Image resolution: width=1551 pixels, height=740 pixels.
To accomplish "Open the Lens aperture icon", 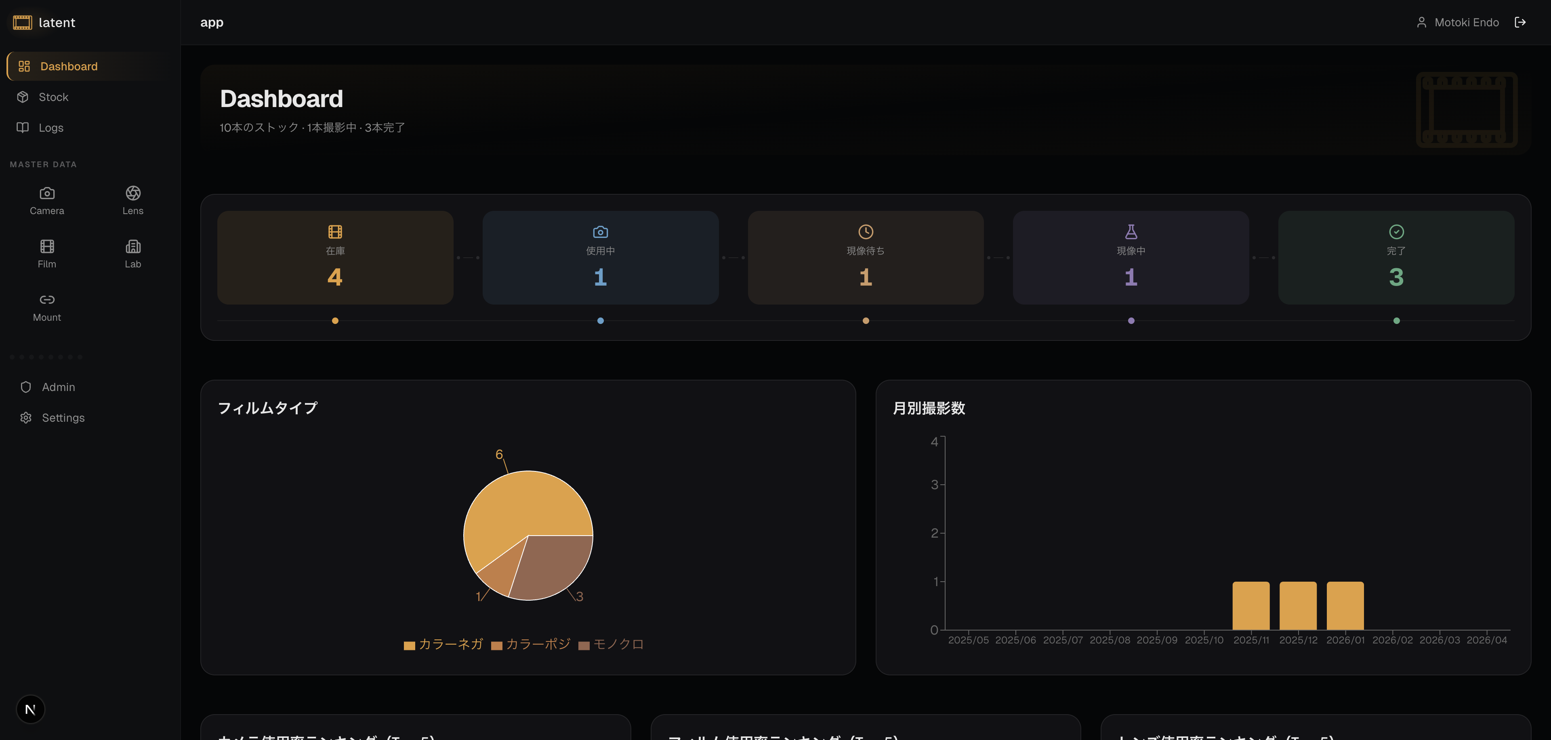I will tap(133, 193).
